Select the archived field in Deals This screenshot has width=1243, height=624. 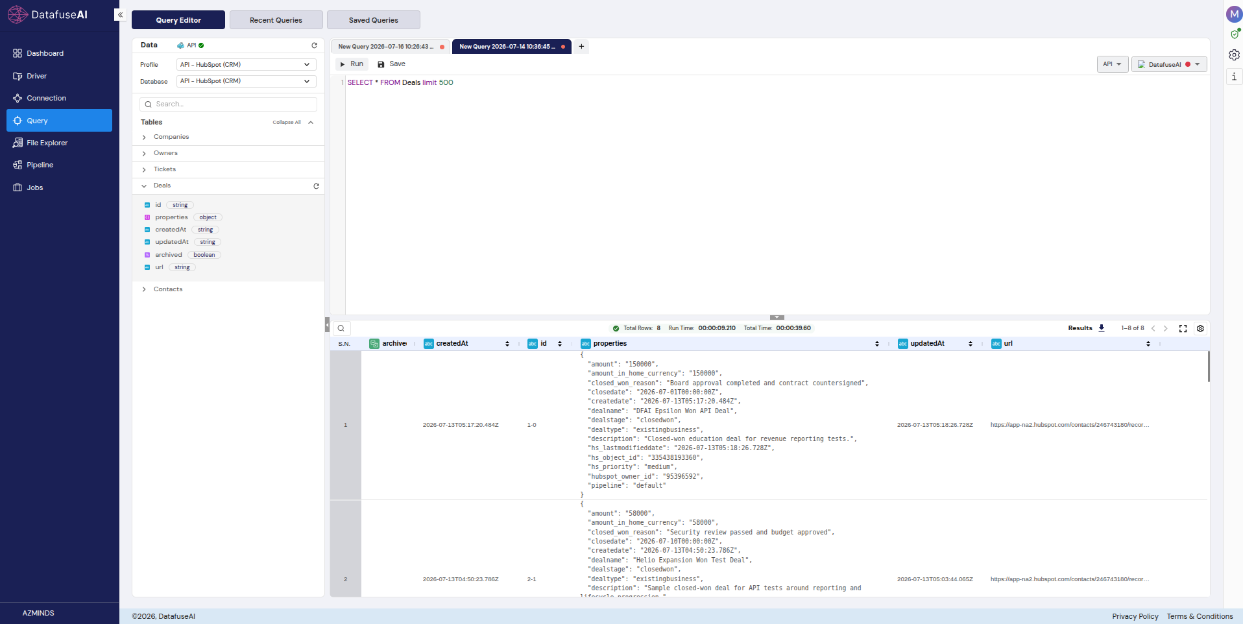coord(169,255)
